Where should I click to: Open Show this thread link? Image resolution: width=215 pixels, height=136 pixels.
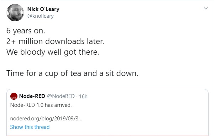tap(30, 127)
